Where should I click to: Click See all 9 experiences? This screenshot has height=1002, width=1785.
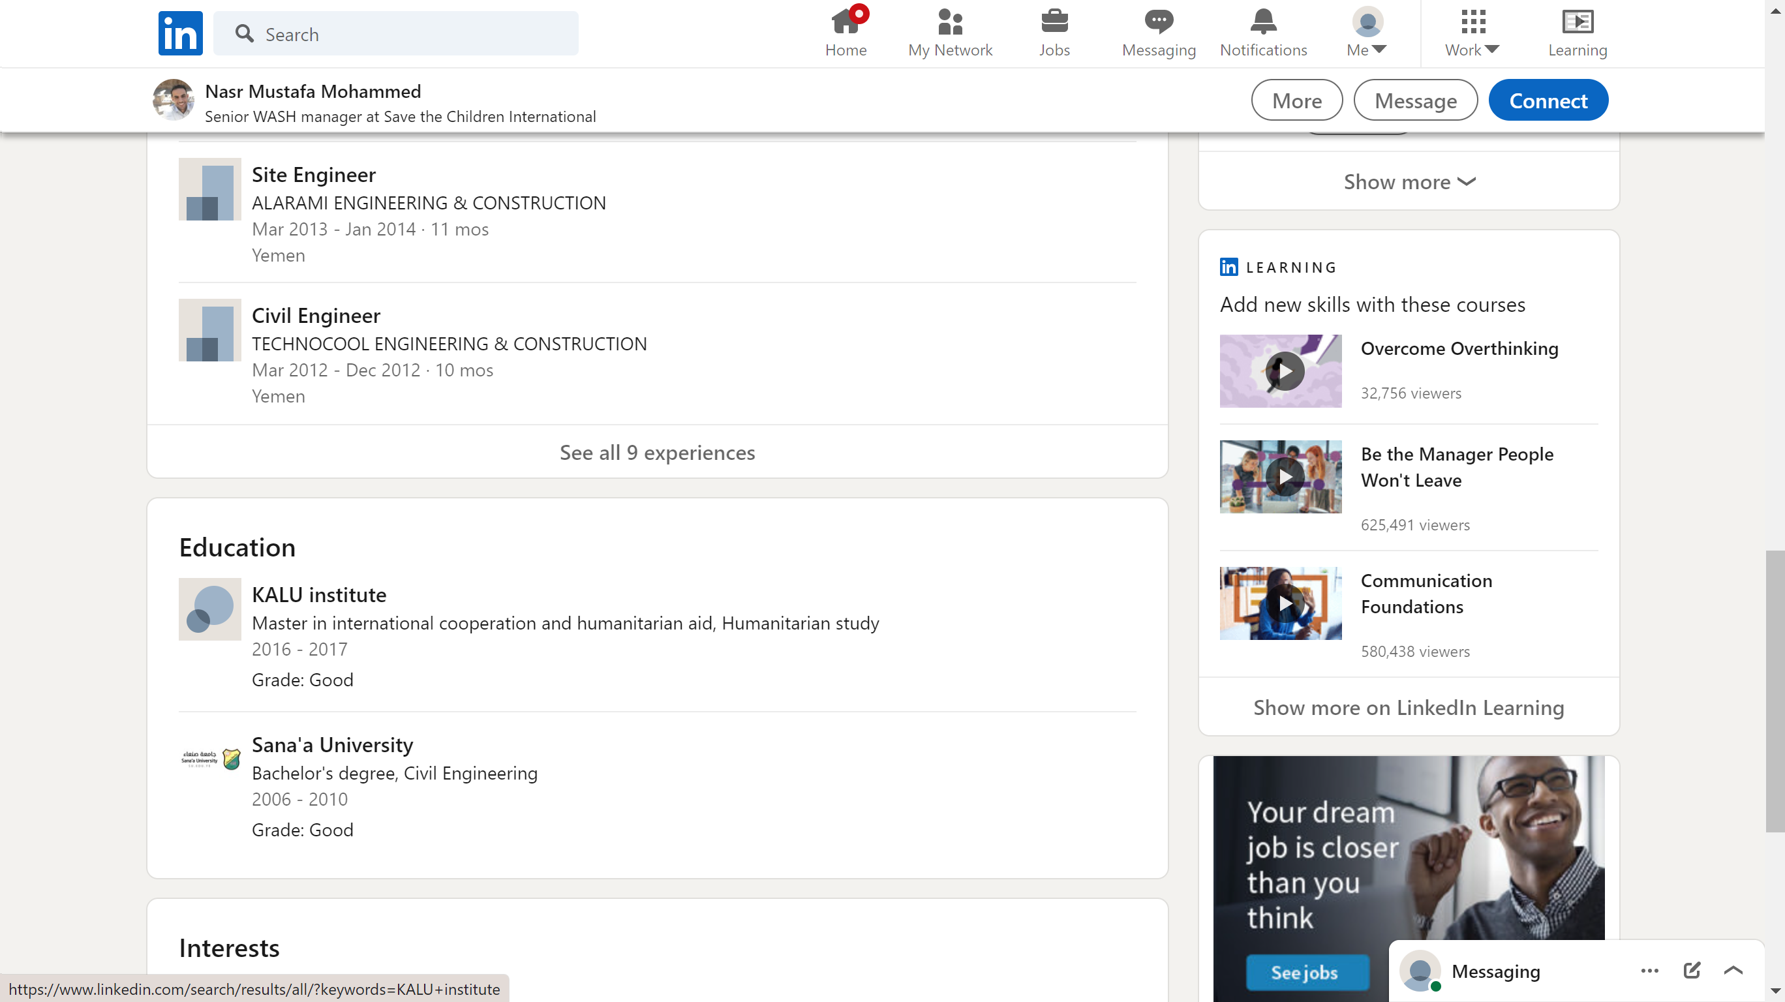(x=657, y=453)
